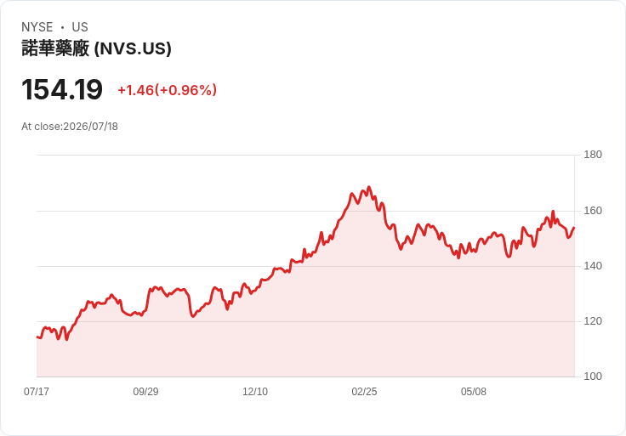The height and width of the screenshot is (436, 626).
Task: Click the 07/17 date on x-axis
Action: pos(37,391)
